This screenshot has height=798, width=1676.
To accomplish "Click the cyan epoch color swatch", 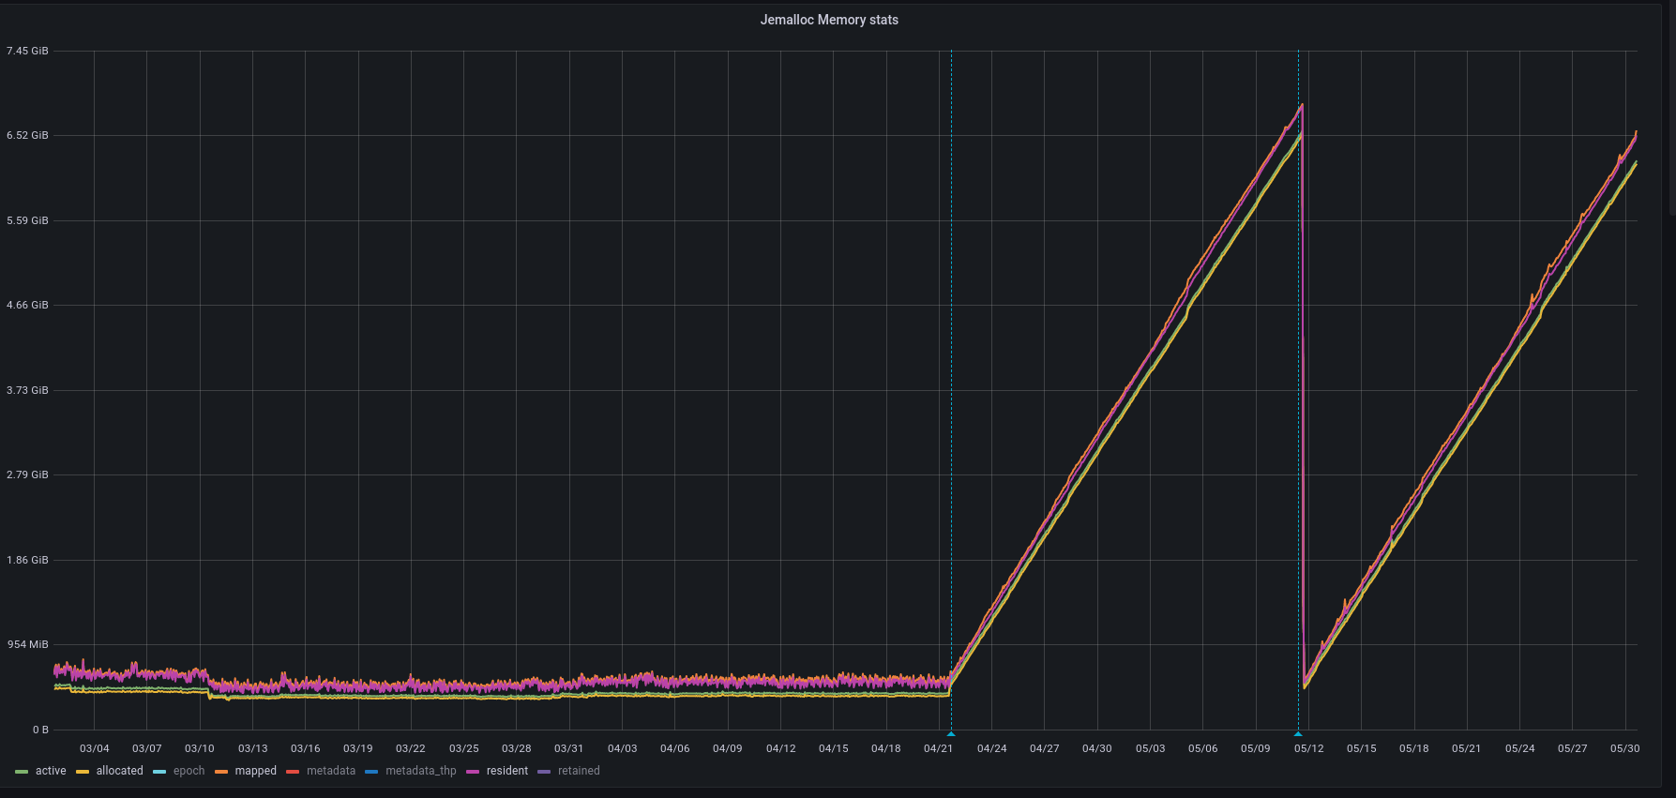I will coord(159,772).
